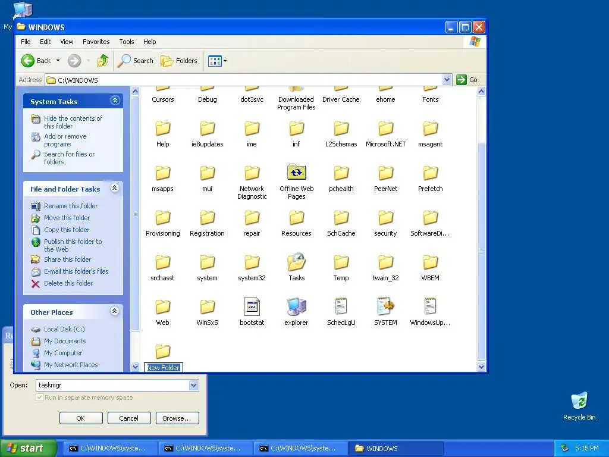Go to My Network Places
Viewport: 609px width, 457px height.
pyautogui.click(x=71, y=365)
